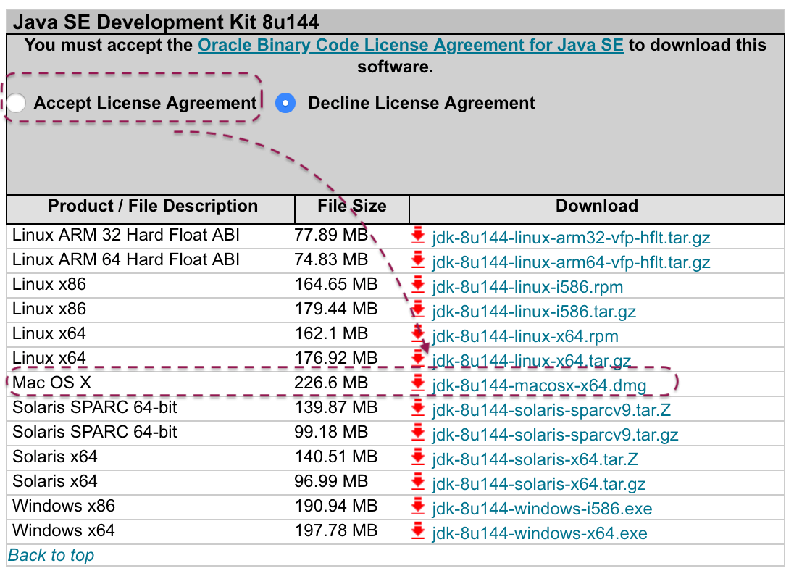Click red download arrow for linux-arm64 row
The width and height of the screenshot is (794, 571).
coord(418,260)
